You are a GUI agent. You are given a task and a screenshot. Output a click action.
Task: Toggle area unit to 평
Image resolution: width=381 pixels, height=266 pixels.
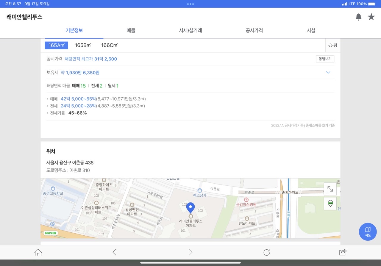coord(333,46)
